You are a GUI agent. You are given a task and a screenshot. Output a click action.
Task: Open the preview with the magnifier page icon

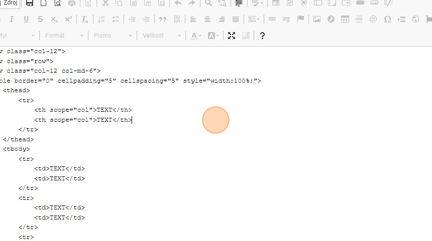coord(57,3)
